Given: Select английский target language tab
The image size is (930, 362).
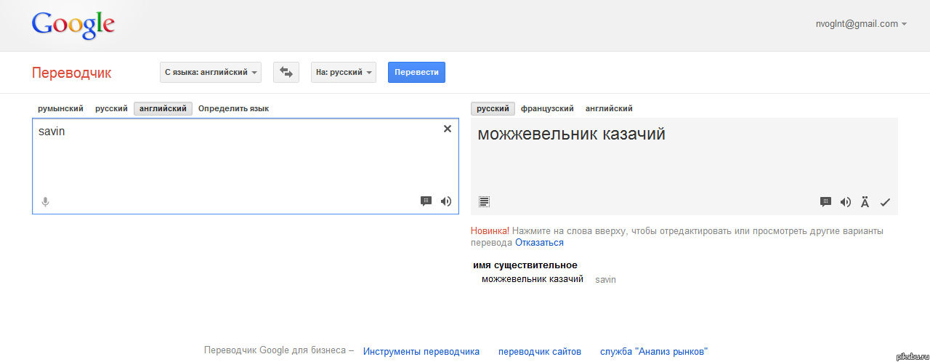Looking at the screenshot, I should pyautogui.click(x=609, y=108).
